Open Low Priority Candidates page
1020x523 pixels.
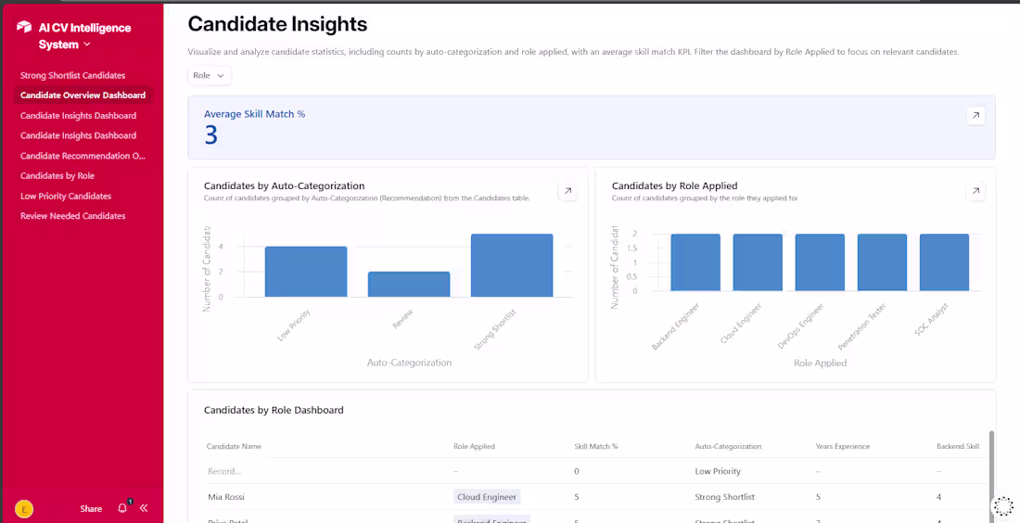[66, 197]
